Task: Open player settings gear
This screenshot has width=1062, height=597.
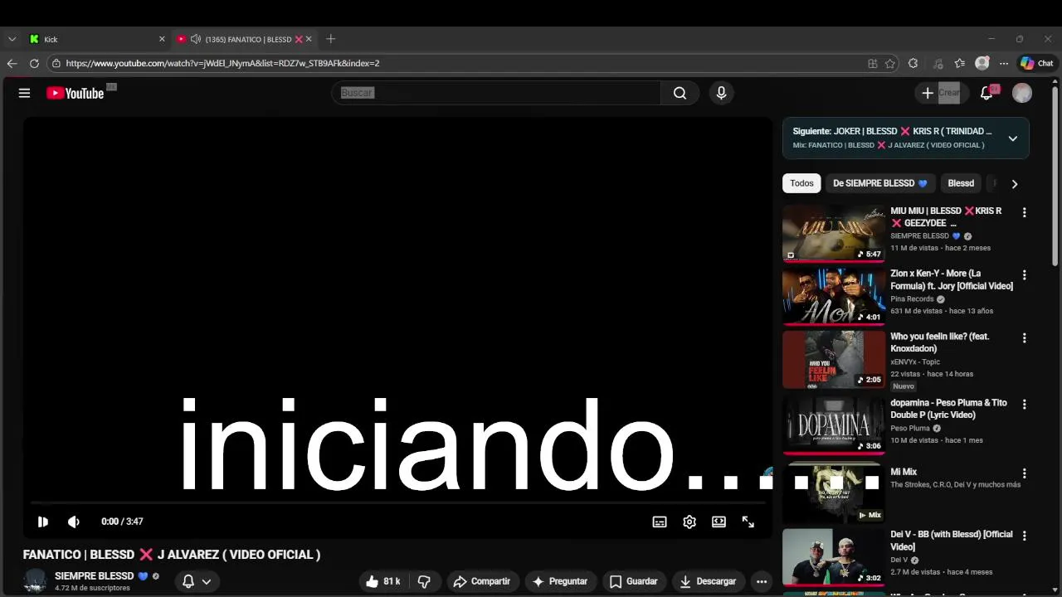Action: 689,522
